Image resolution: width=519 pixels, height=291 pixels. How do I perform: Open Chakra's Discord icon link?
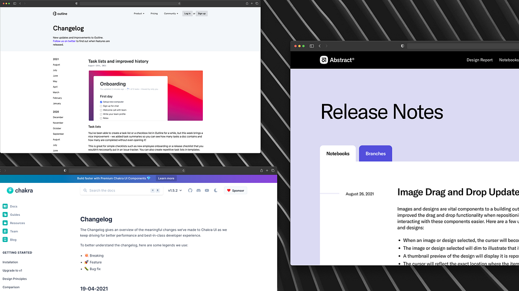[x=198, y=191]
